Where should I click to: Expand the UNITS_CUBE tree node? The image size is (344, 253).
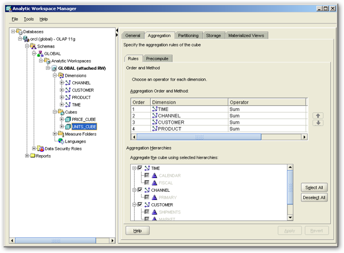point(62,126)
